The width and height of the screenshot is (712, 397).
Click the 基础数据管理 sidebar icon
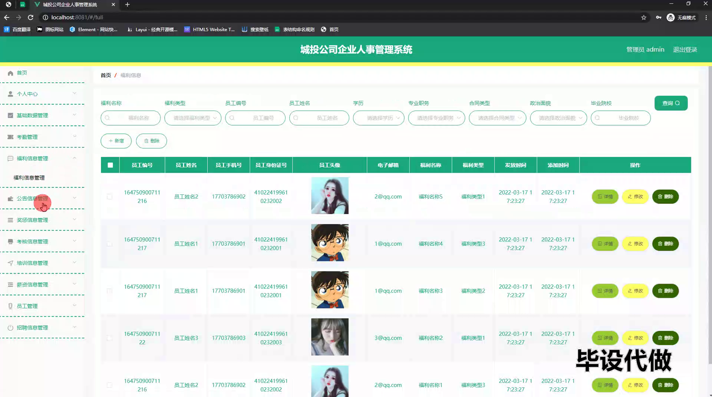(10, 116)
